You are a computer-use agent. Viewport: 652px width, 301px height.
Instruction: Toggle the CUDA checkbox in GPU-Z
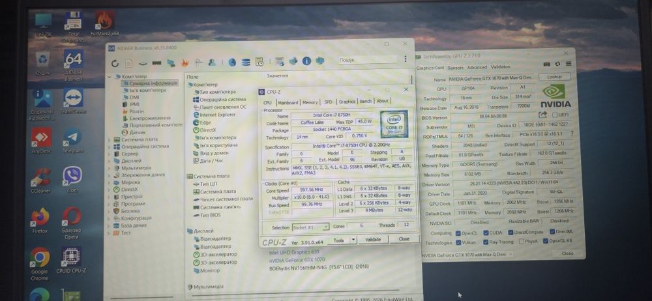pos(486,233)
